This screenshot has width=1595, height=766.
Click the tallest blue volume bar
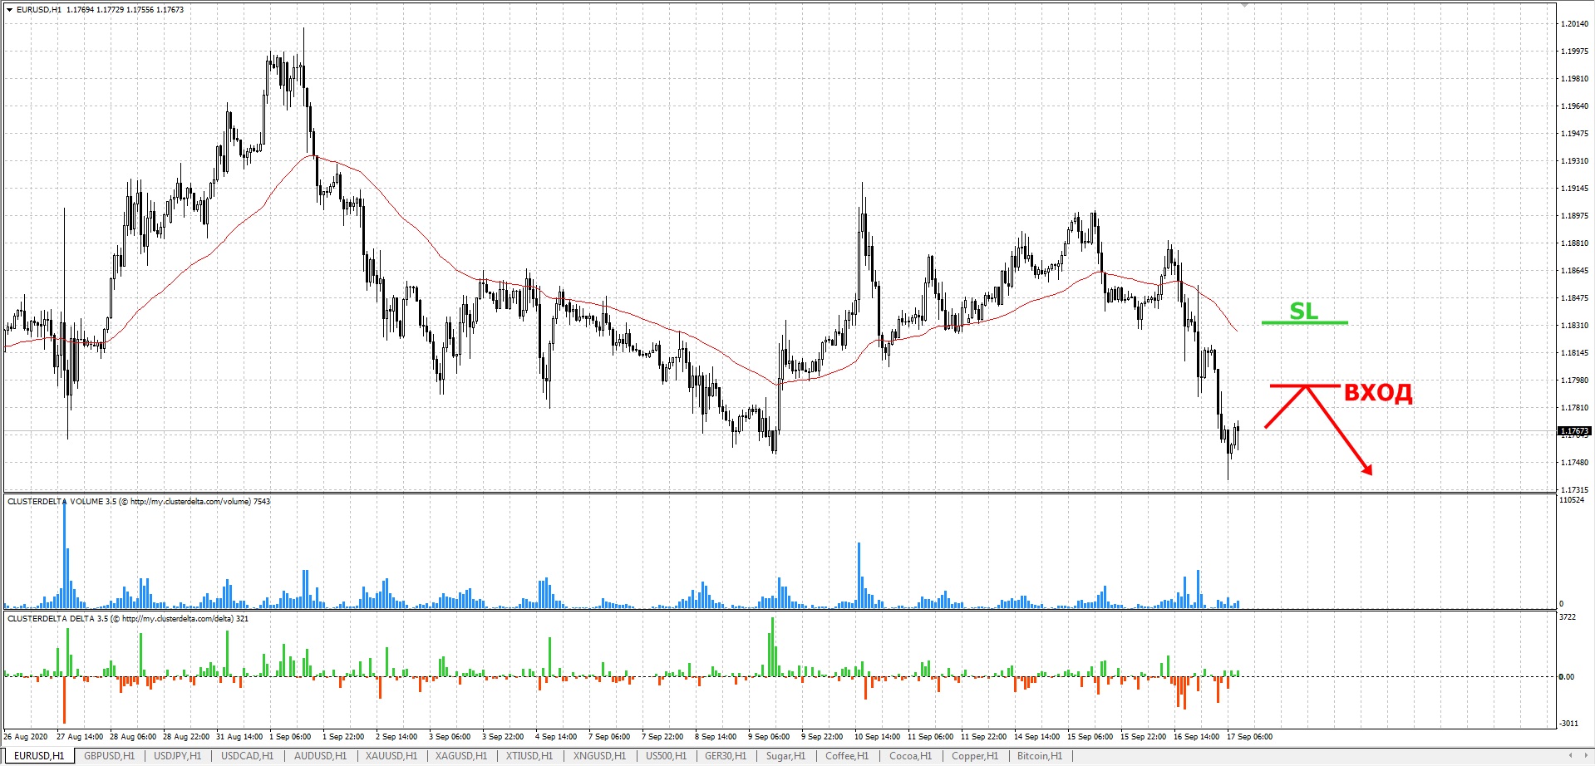(x=65, y=552)
